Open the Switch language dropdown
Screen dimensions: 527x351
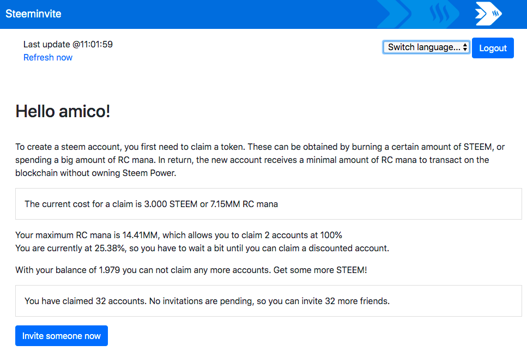[426, 47]
